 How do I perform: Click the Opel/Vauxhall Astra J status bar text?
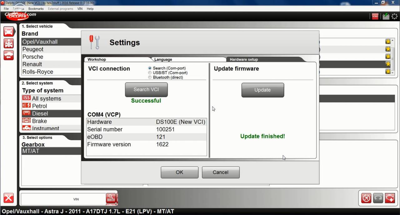click(x=88, y=211)
